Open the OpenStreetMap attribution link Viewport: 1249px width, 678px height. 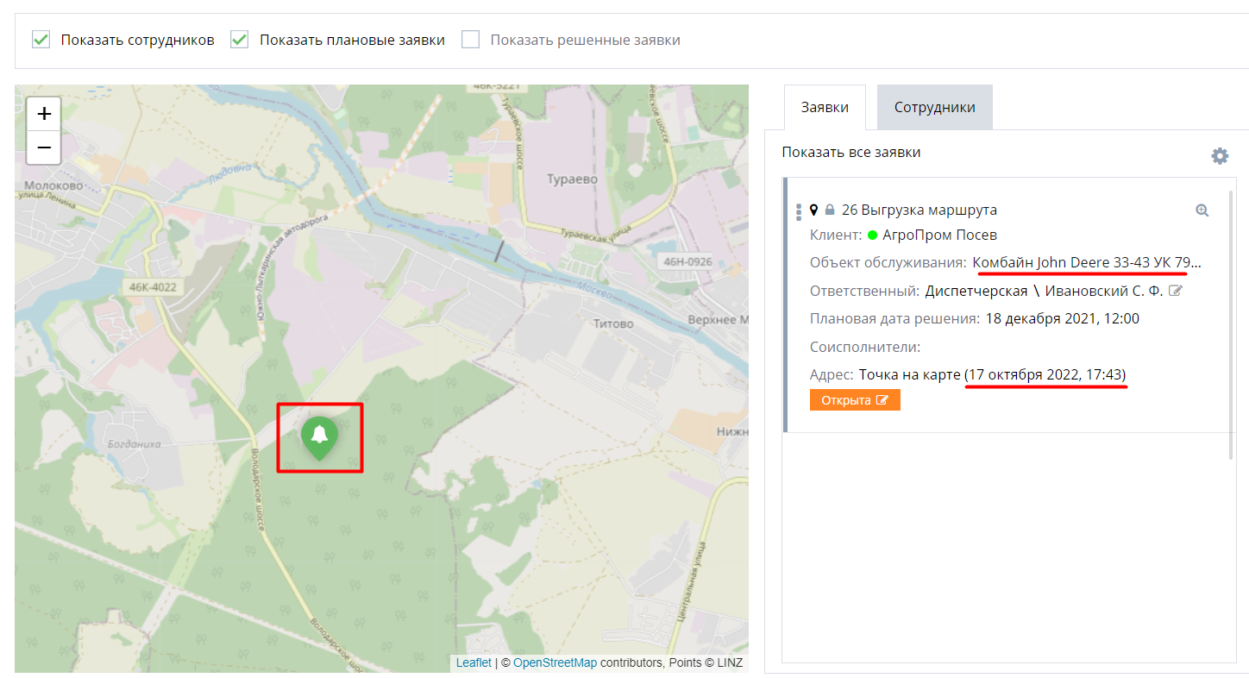554,662
